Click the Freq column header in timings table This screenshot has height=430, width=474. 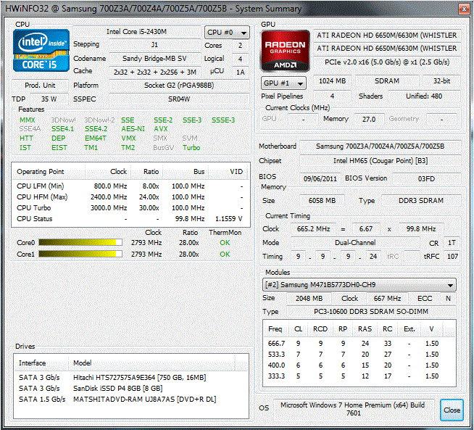tap(276, 329)
